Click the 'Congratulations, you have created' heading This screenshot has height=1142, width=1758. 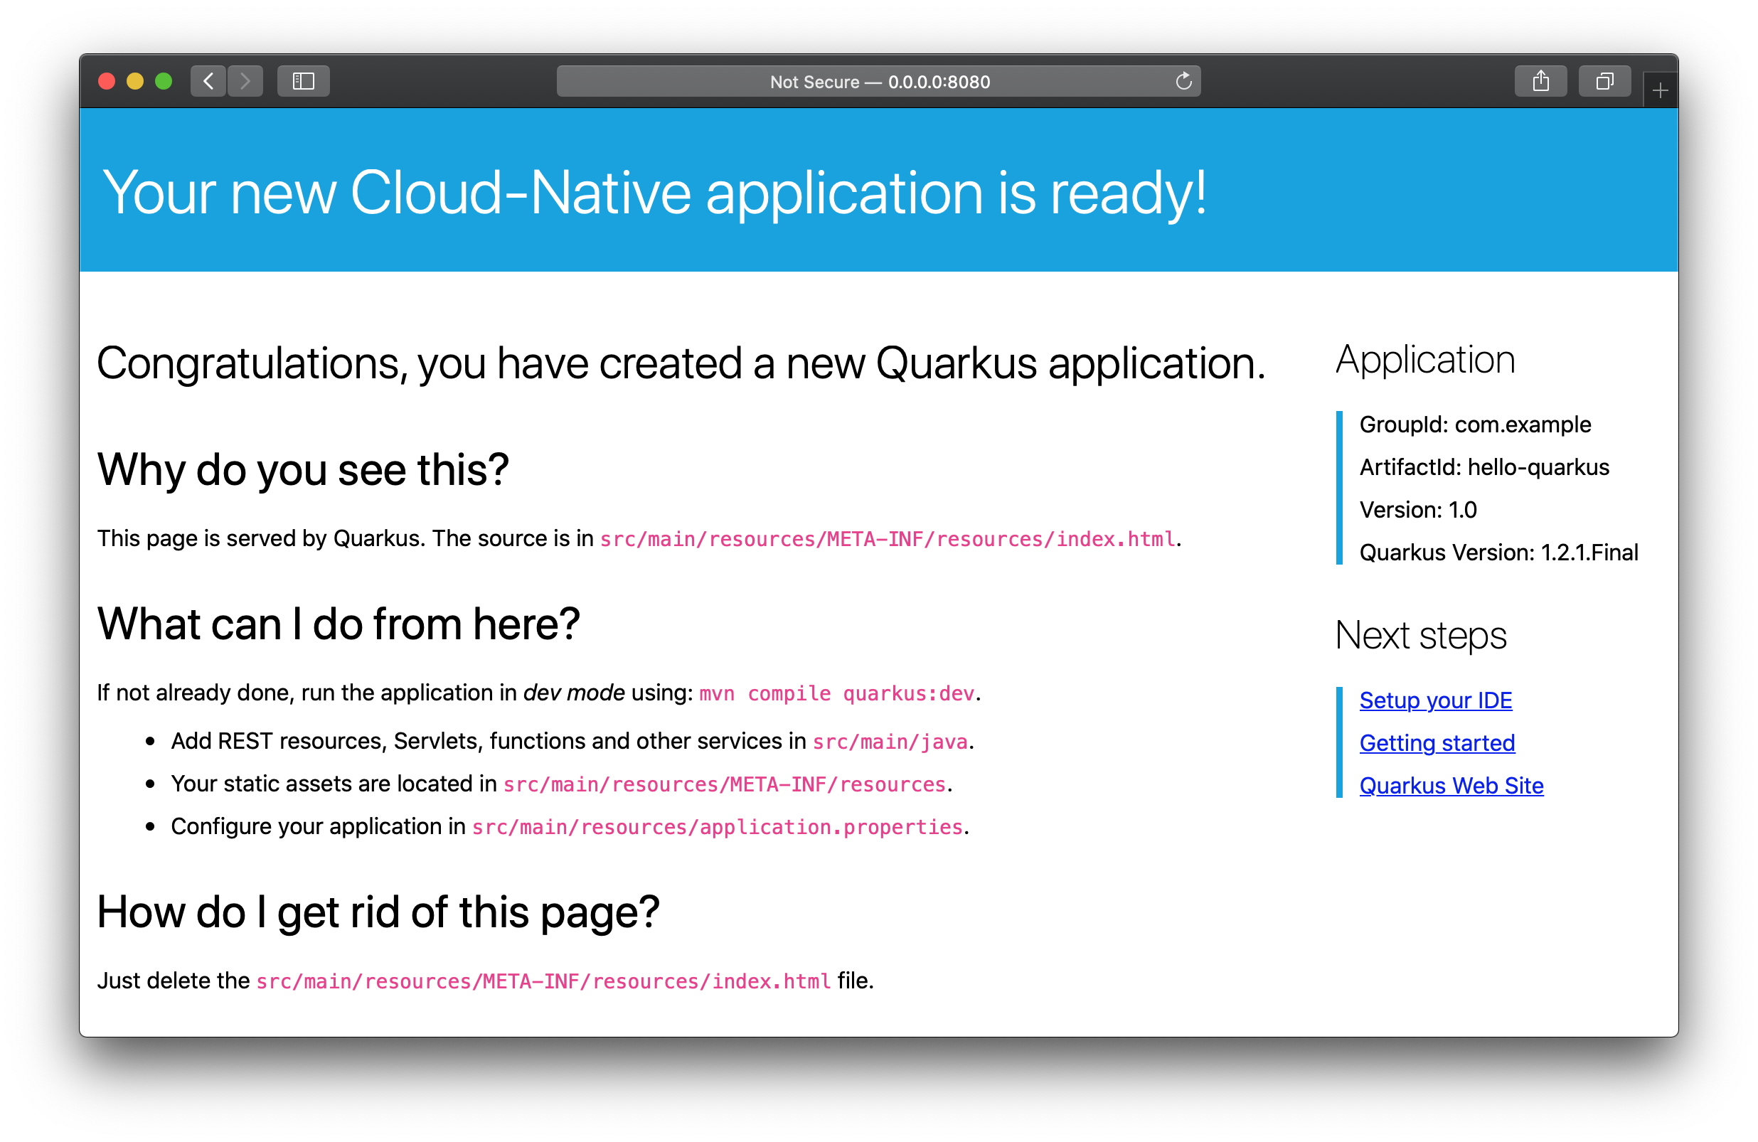coord(681,363)
